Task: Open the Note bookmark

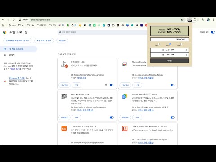Action: (x=12, y=25)
